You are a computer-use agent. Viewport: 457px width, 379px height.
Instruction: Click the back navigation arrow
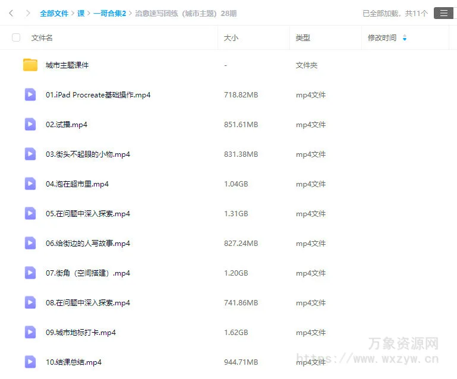click(11, 13)
